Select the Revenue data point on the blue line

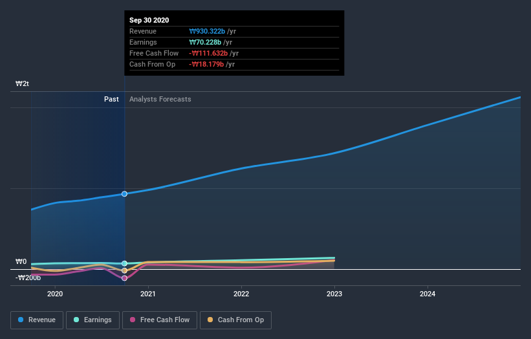(x=124, y=193)
